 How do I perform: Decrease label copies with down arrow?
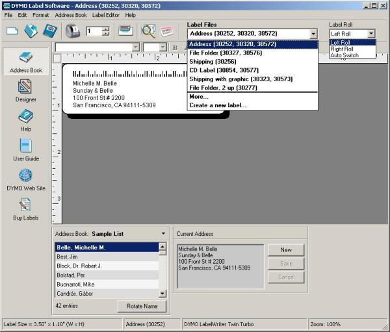106,33
